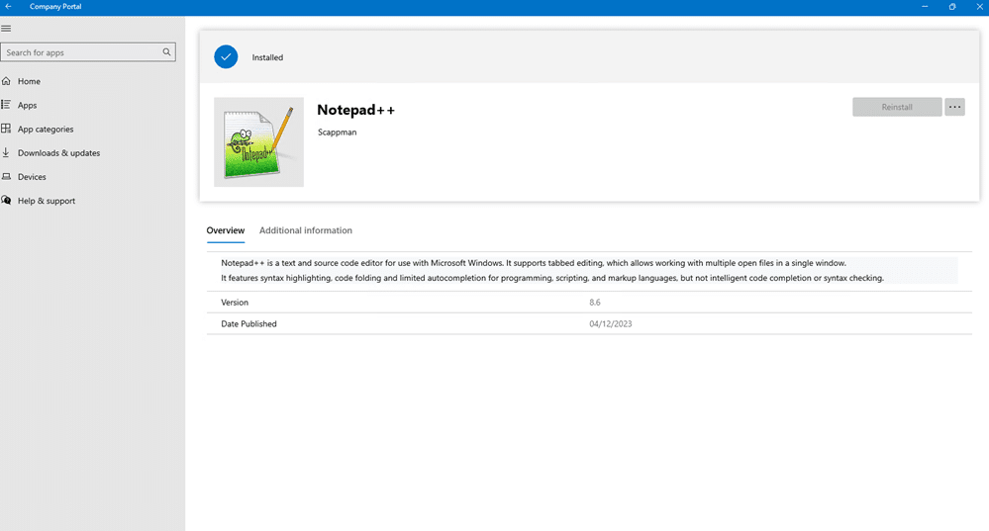
Task: Click into the Search for apps field
Action: coord(88,52)
